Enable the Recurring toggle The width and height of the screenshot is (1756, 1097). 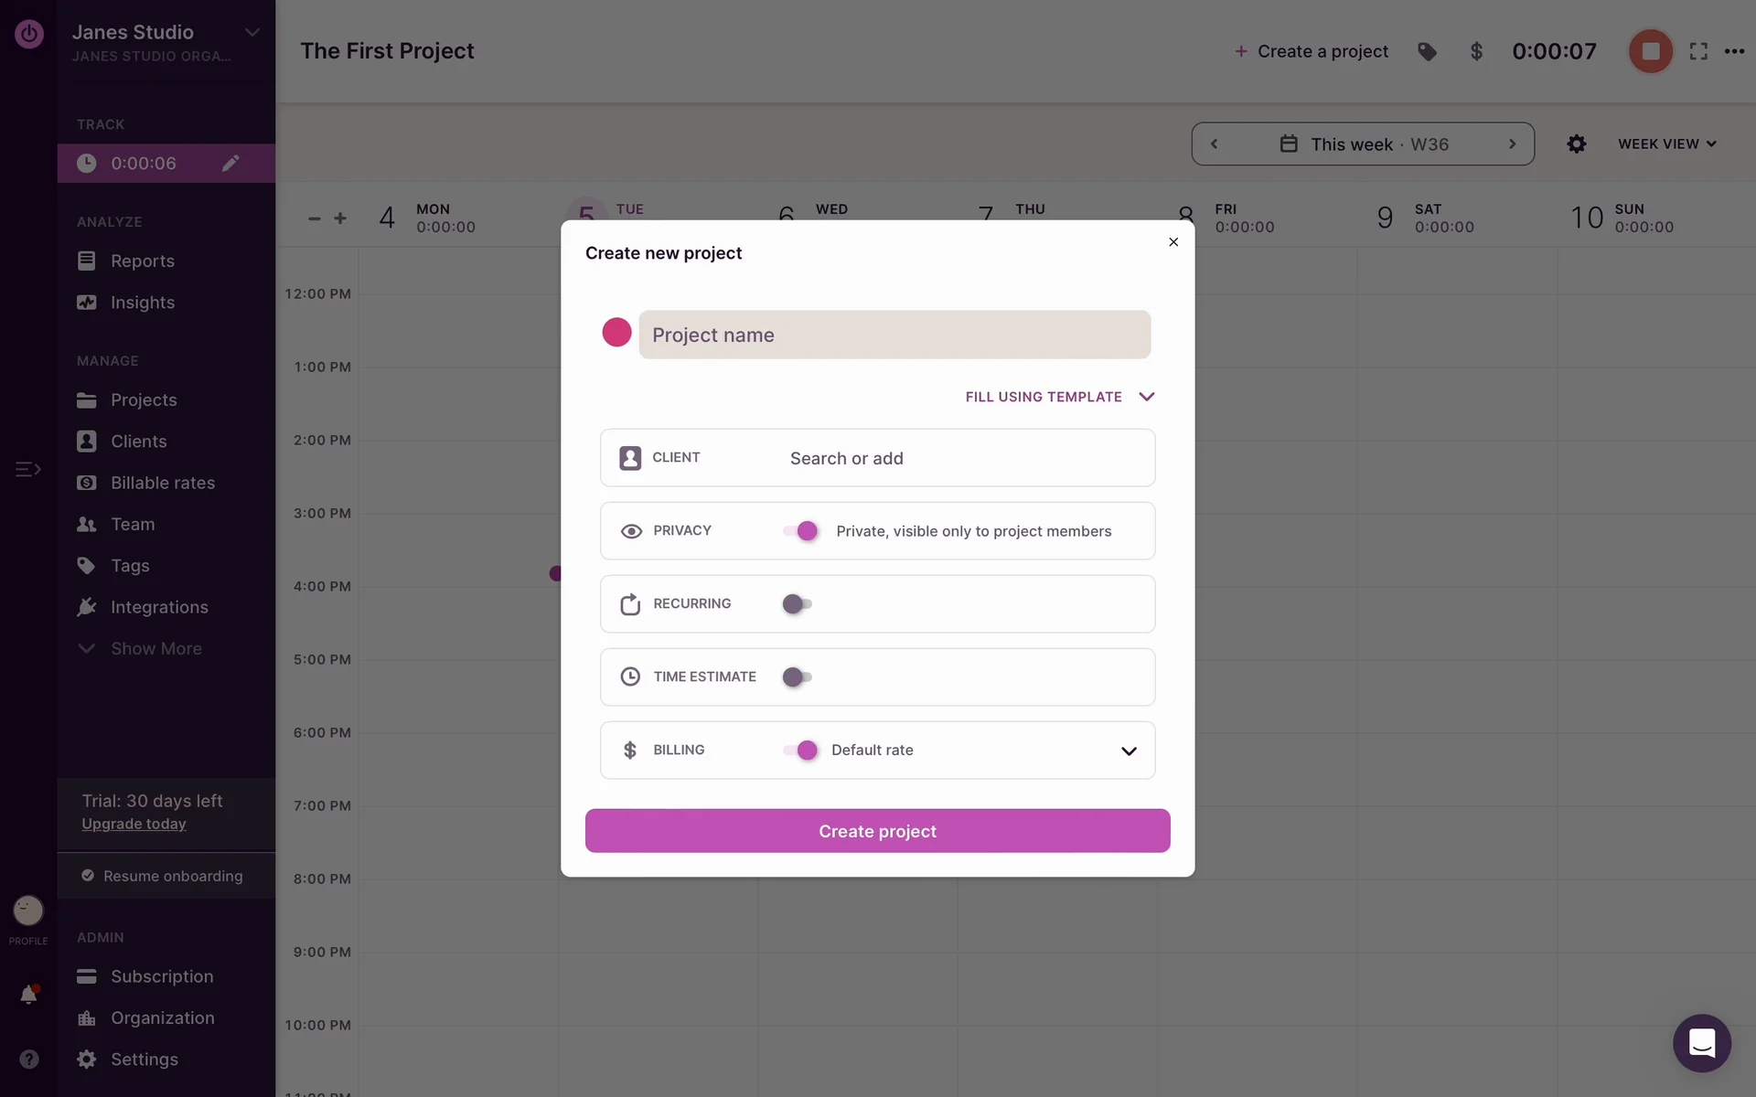point(797,604)
